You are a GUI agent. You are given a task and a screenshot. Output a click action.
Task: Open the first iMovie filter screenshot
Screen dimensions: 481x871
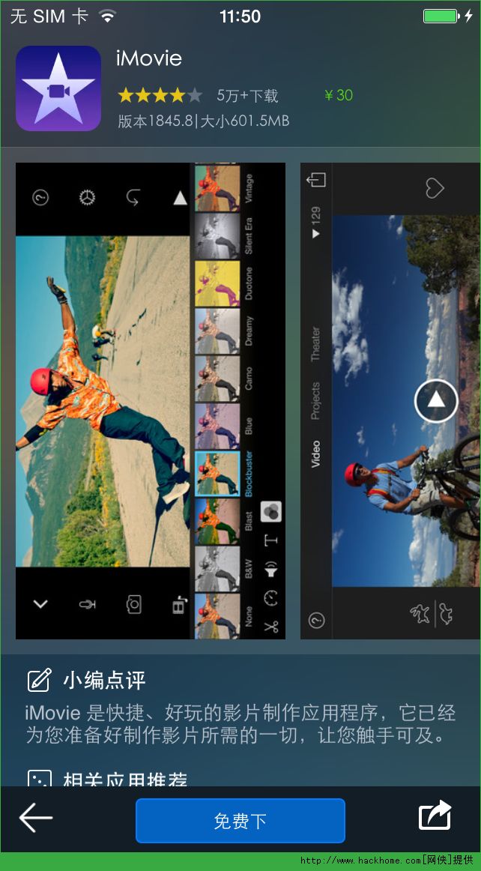pyautogui.click(x=151, y=400)
